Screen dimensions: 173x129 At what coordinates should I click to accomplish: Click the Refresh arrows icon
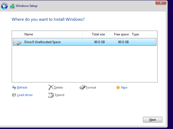14,88
